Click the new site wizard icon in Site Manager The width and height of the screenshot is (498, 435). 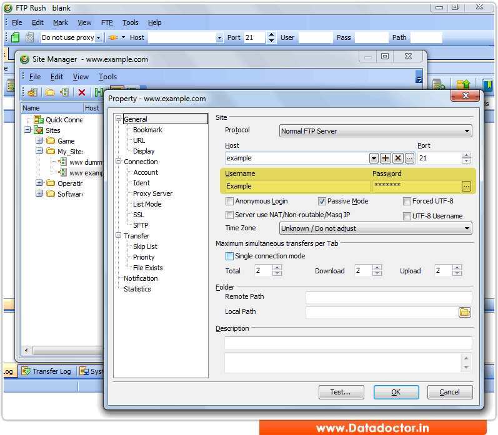[32, 92]
